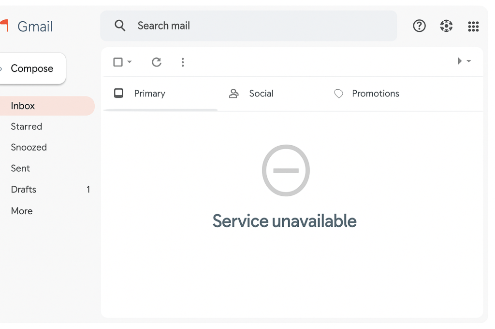Tick the select all checkbox
Viewport: 495px width, 329px height.
pyautogui.click(x=117, y=62)
